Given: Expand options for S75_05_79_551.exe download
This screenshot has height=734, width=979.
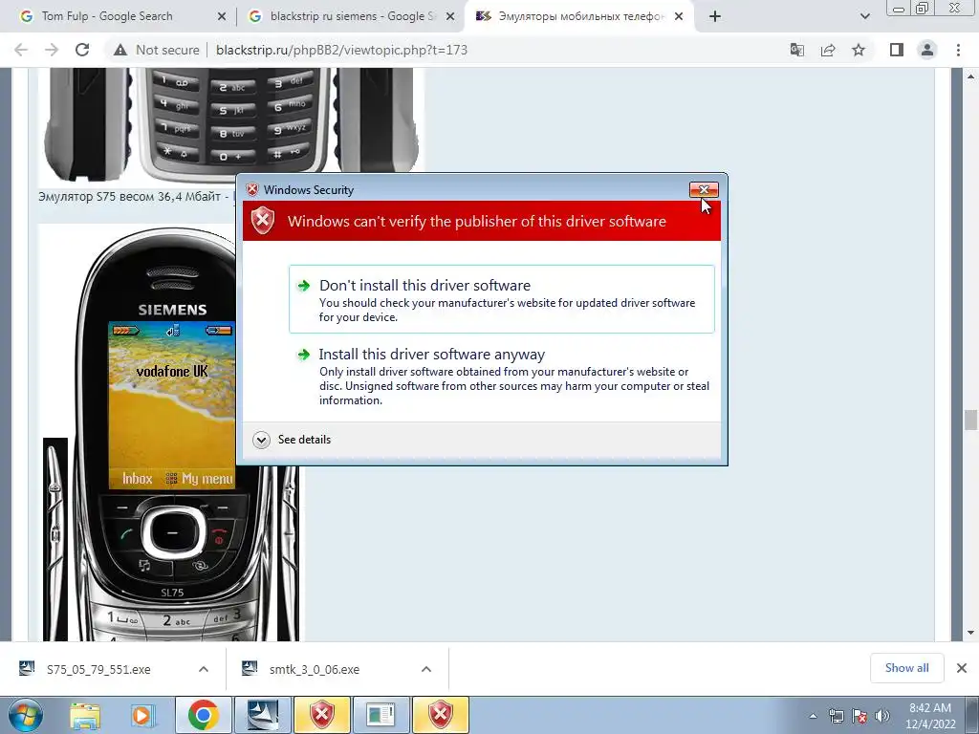Looking at the screenshot, I should 204,669.
